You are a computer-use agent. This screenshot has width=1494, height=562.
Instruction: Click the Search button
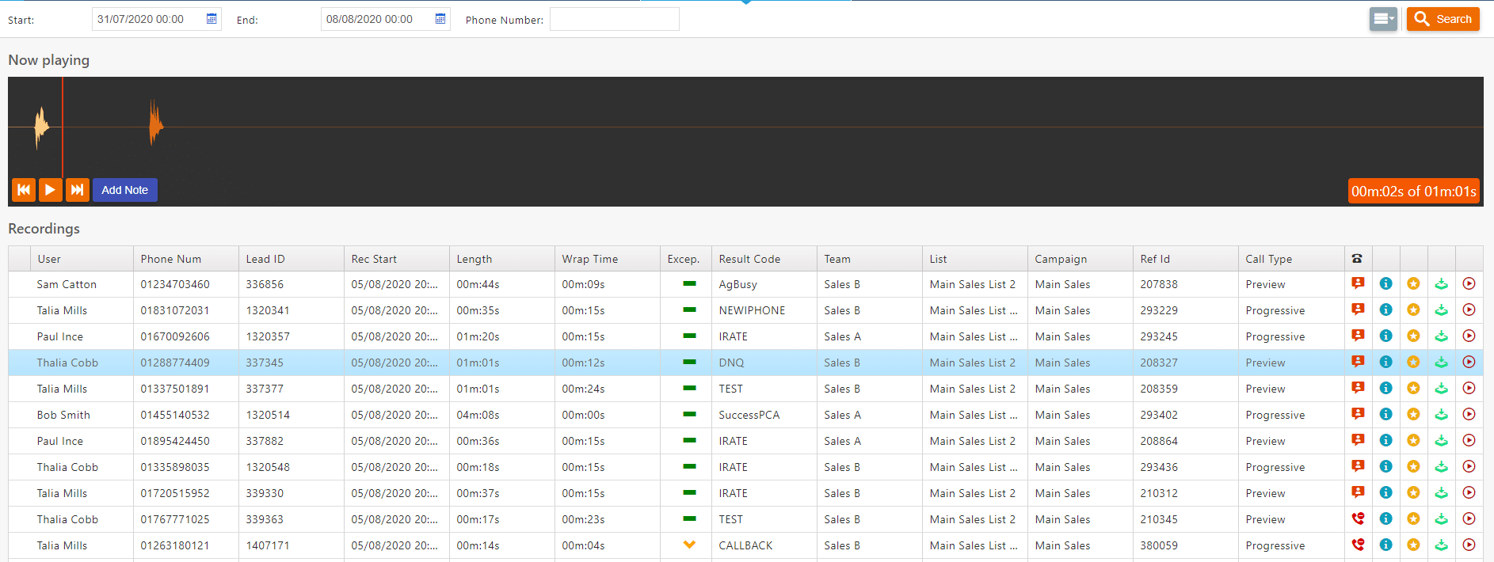pyautogui.click(x=1443, y=19)
